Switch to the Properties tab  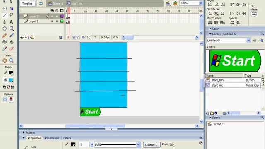coord(34,138)
